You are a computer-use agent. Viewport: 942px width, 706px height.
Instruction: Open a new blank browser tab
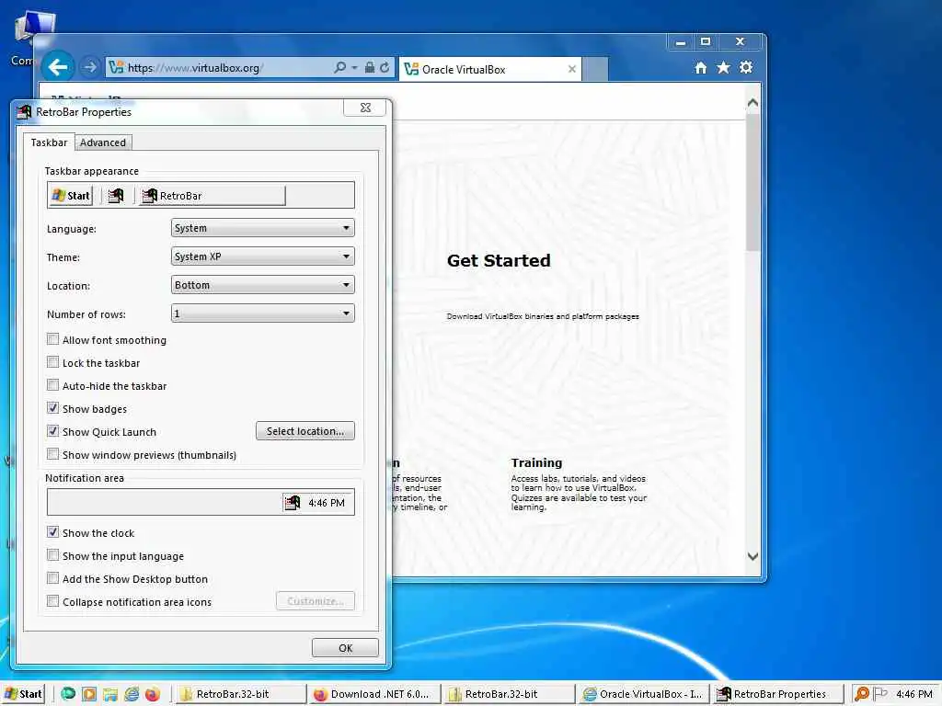click(595, 69)
